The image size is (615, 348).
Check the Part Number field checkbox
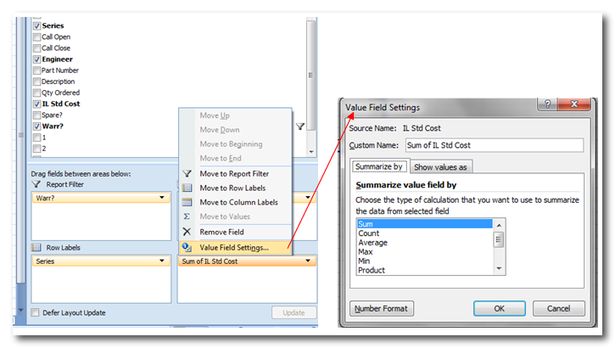pos(36,70)
